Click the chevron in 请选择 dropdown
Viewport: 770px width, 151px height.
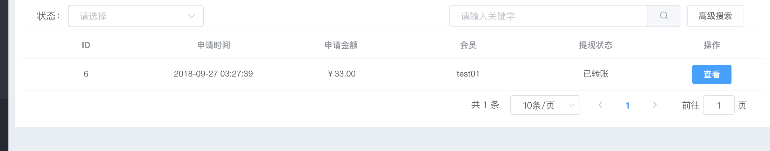[x=191, y=16]
